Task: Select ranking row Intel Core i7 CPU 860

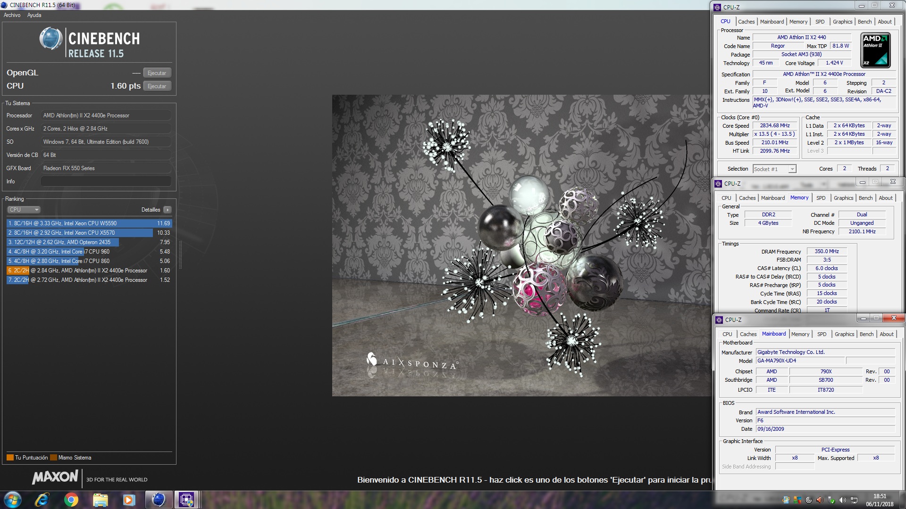Action: (89, 261)
